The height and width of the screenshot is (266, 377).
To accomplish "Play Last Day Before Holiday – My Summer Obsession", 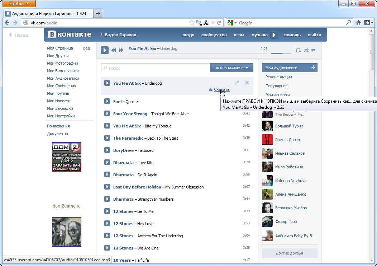I will pos(107,187).
